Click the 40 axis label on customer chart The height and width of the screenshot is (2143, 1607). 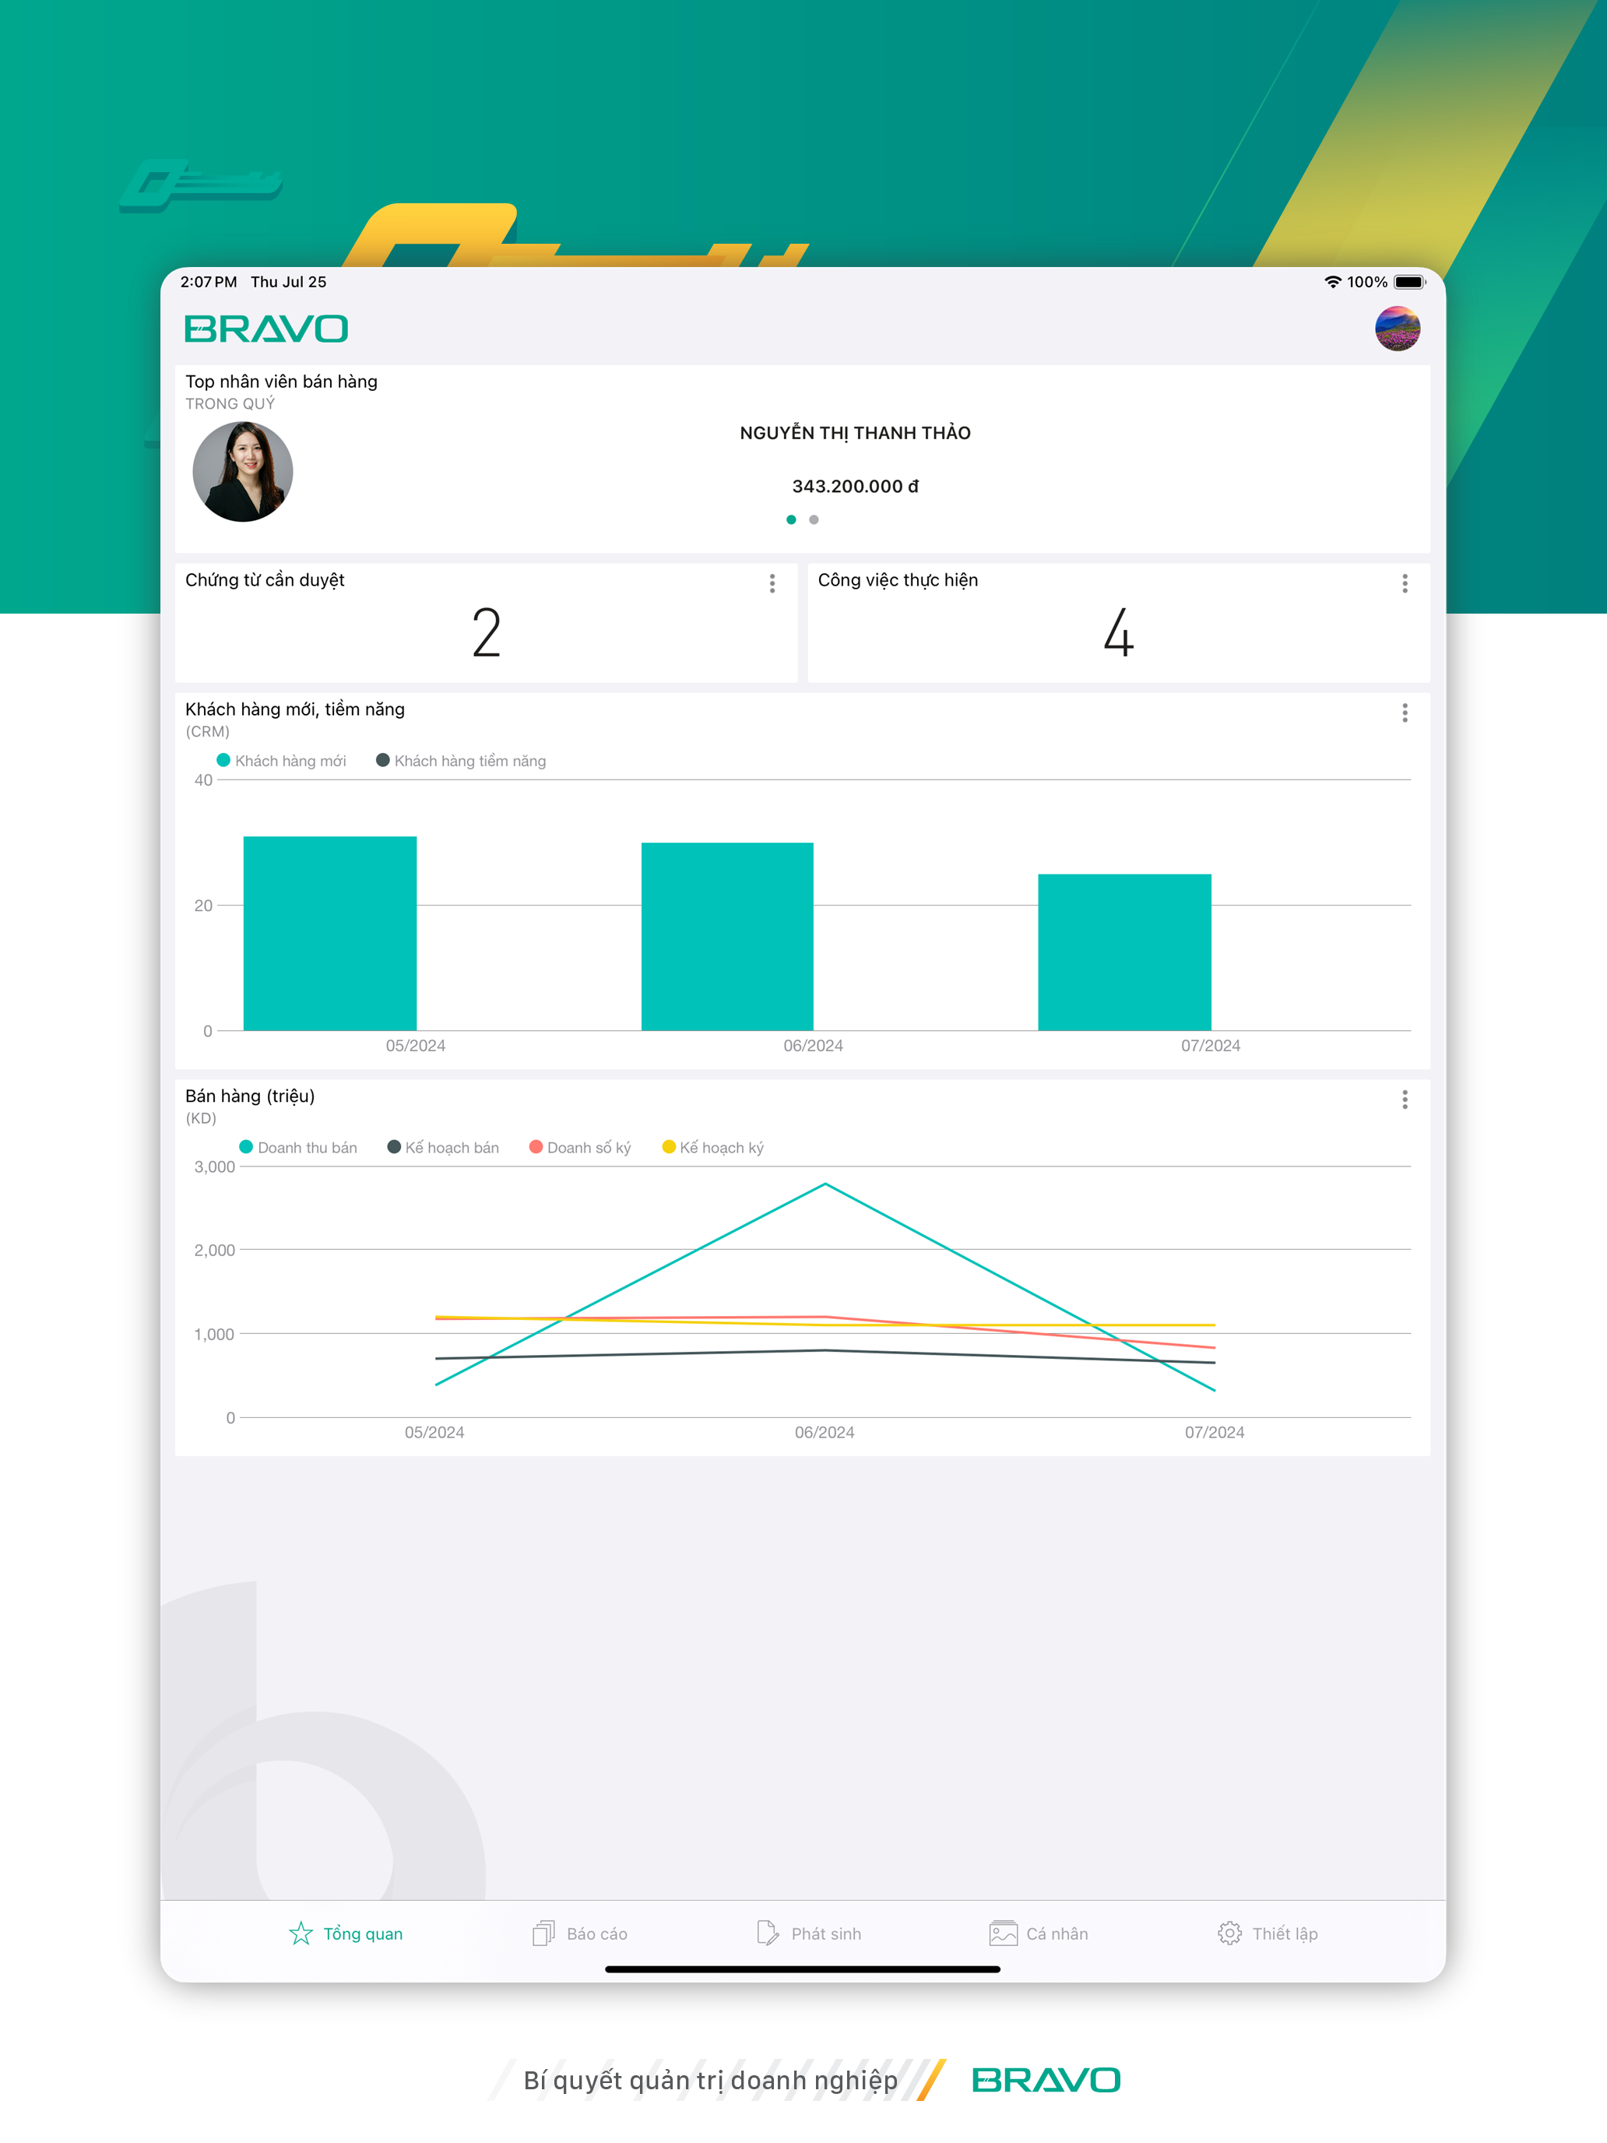point(203,780)
